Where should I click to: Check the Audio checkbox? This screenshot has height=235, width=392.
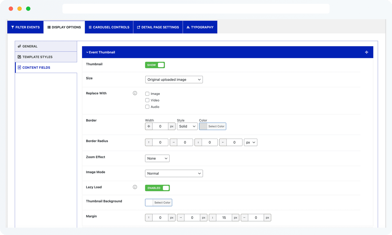[x=147, y=107]
